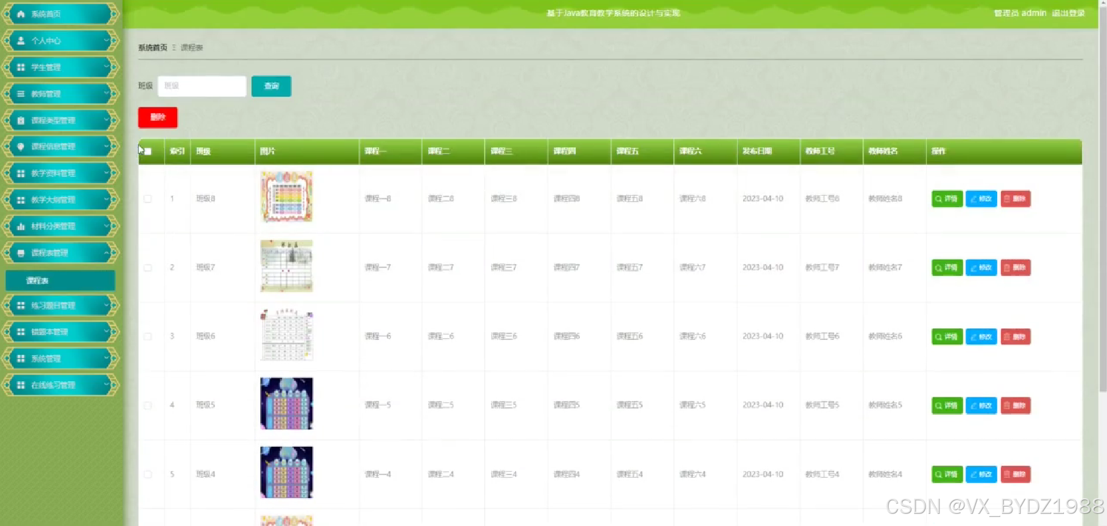
Task: Click the grid icon beside 练习题目管理
Action: [x=21, y=305]
